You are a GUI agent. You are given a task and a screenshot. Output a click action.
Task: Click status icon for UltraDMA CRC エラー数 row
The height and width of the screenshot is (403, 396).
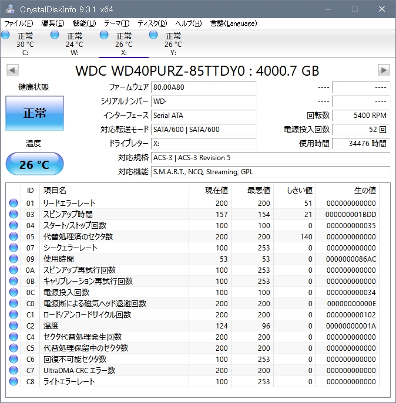tap(14, 370)
